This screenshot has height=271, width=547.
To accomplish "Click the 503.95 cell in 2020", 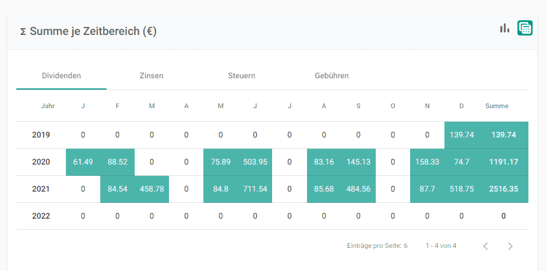I will tap(255, 162).
